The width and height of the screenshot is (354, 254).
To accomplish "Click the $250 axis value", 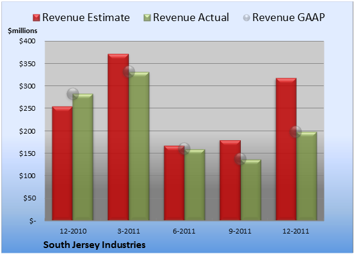I will (27, 108).
